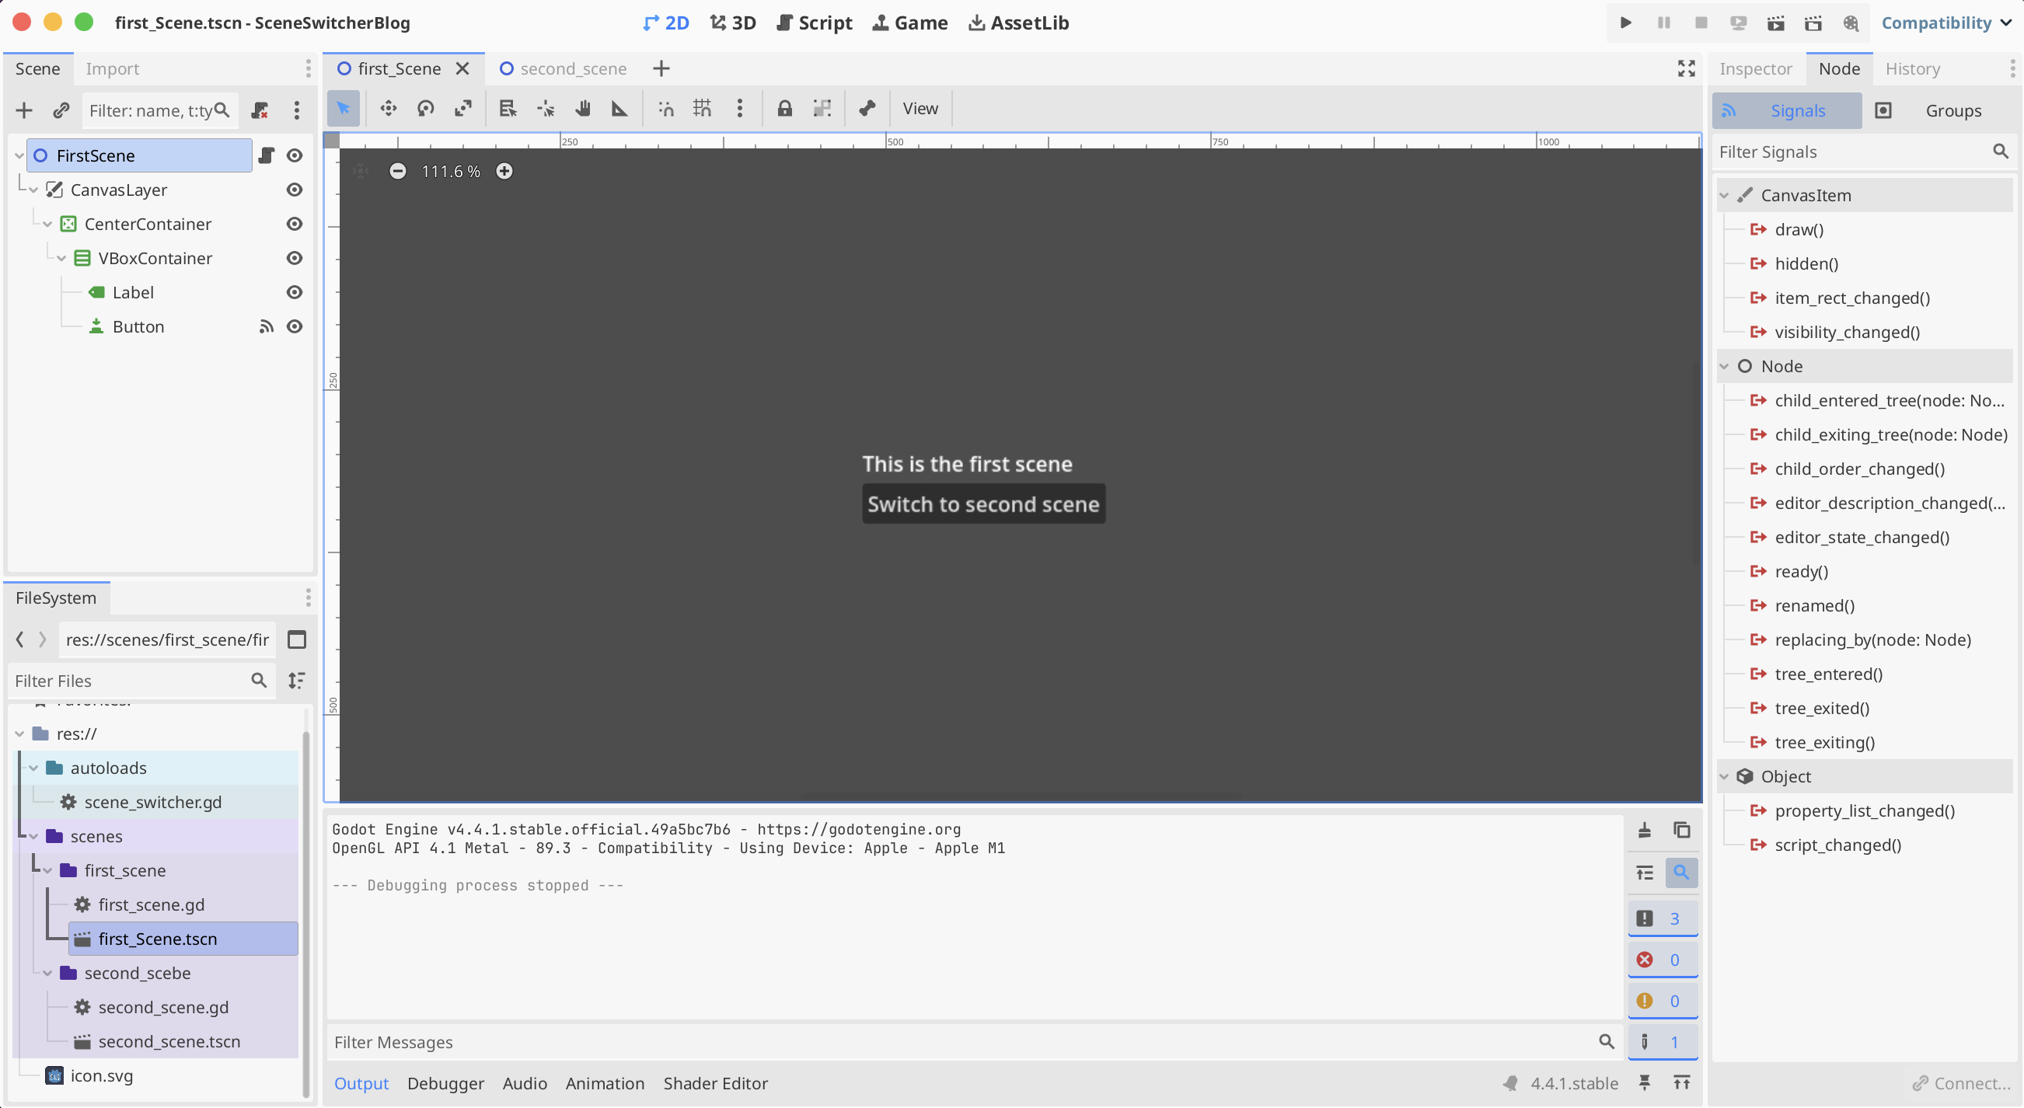This screenshot has height=1108, width=2024.
Task: Collapse the autoloads folder in FileSystem
Action: tap(33, 768)
